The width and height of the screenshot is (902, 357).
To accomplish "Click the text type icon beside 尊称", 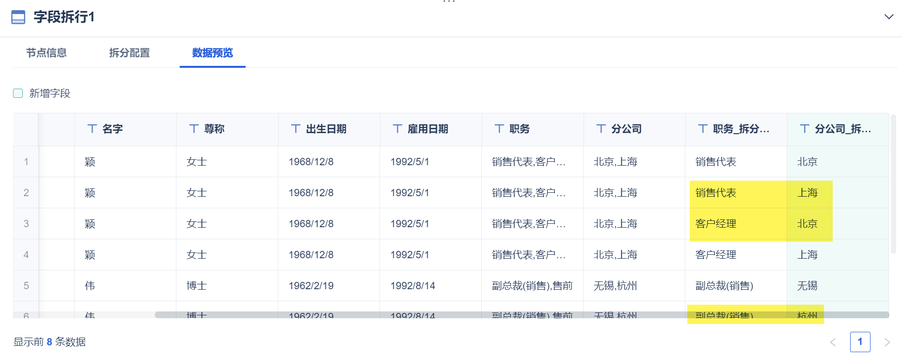I will click(x=194, y=128).
